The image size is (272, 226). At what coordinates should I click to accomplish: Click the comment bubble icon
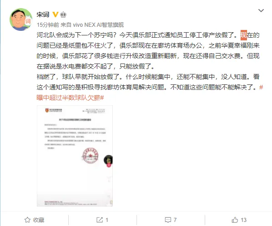(x=168, y=220)
